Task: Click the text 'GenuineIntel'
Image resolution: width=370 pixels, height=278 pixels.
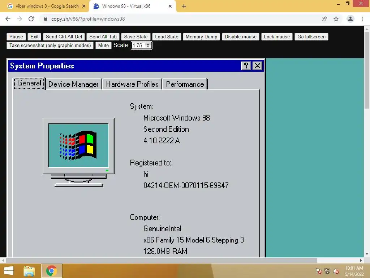Action: [162, 229]
